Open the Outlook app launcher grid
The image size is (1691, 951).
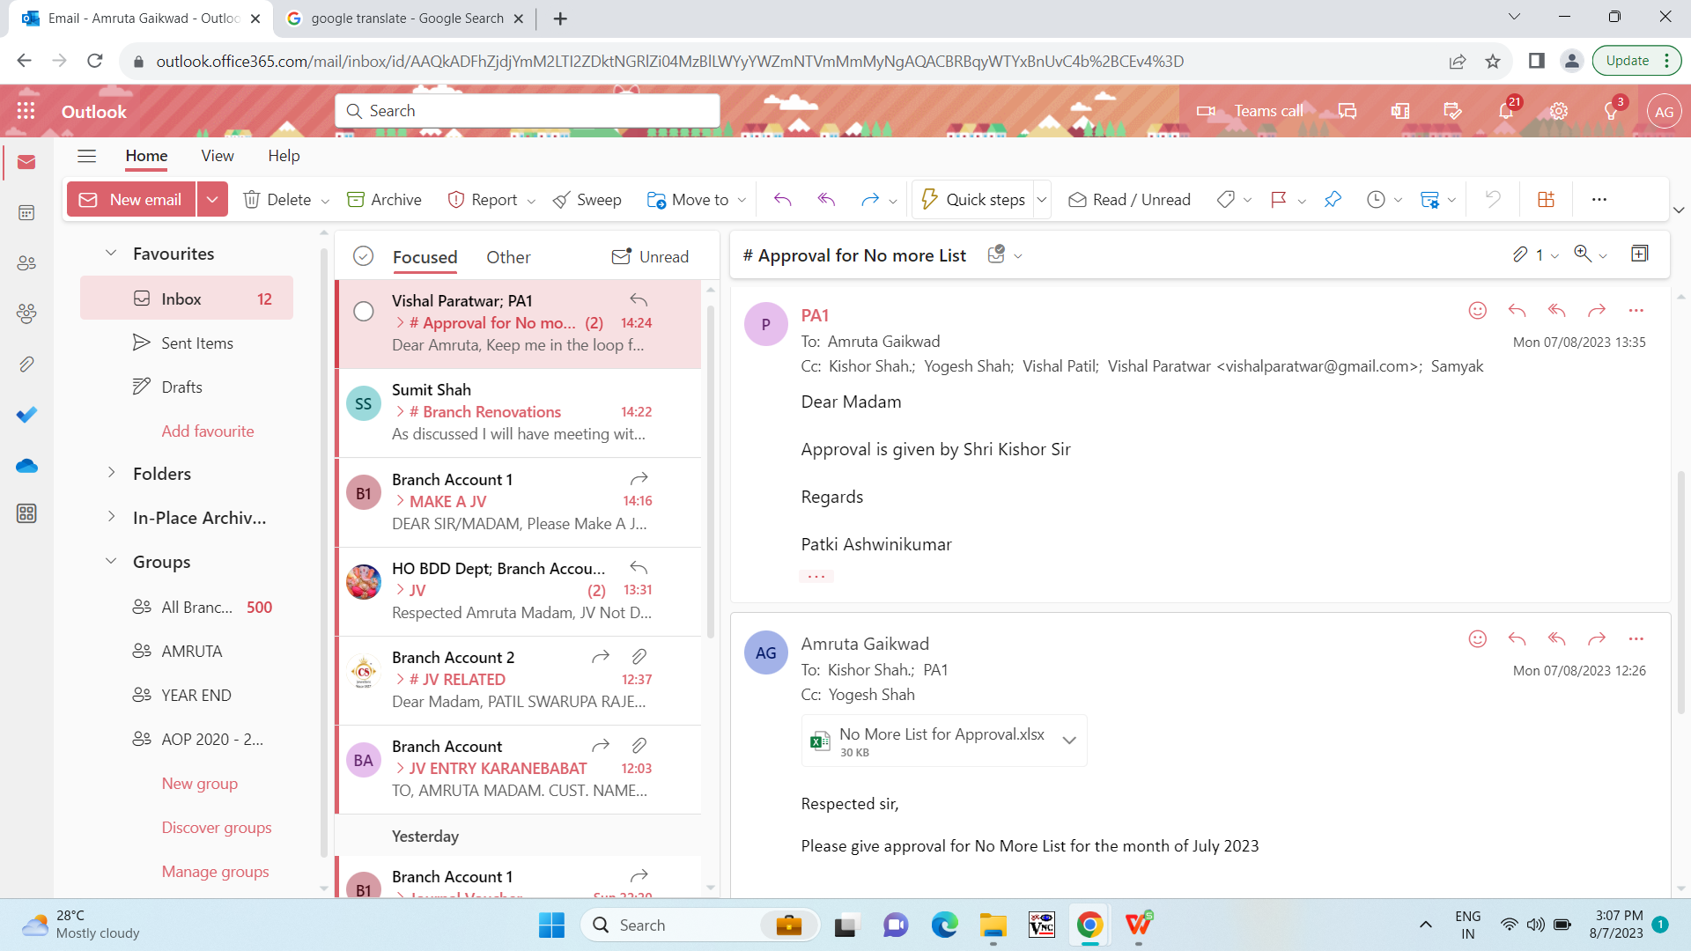[26, 111]
